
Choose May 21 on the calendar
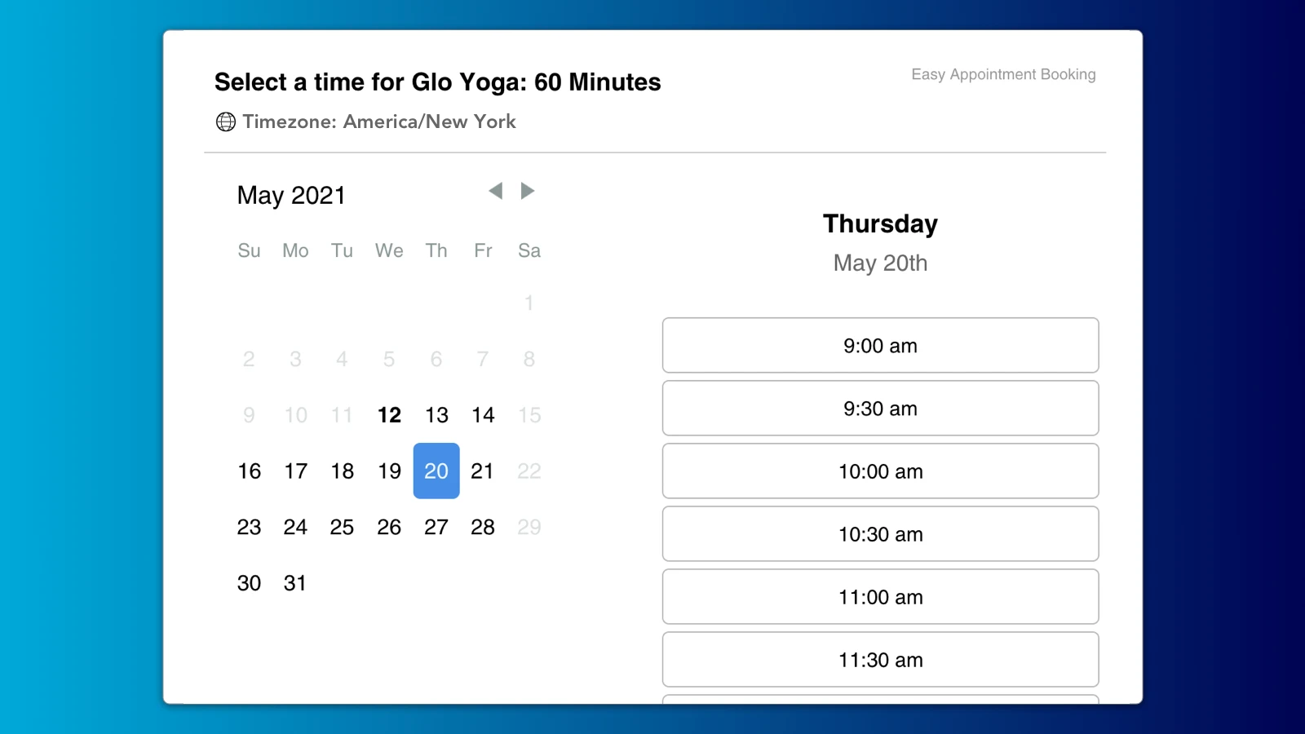(483, 471)
